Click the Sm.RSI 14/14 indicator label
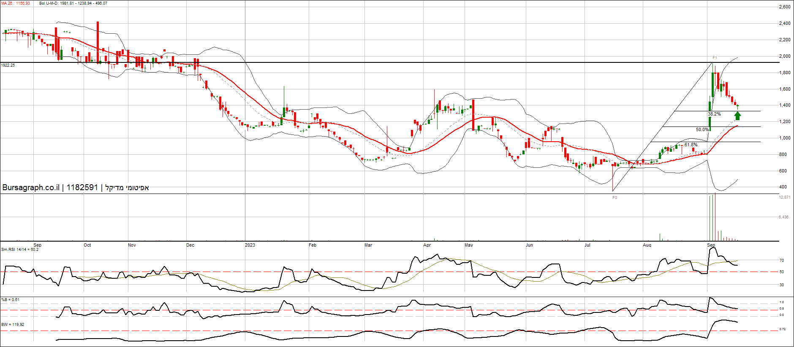This screenshot has height=347, width=794. (20, 250)
